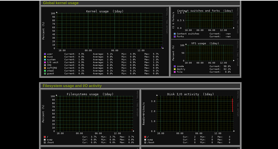Click the Filesystem usage and I/O activity header

(x=72, y=86)
